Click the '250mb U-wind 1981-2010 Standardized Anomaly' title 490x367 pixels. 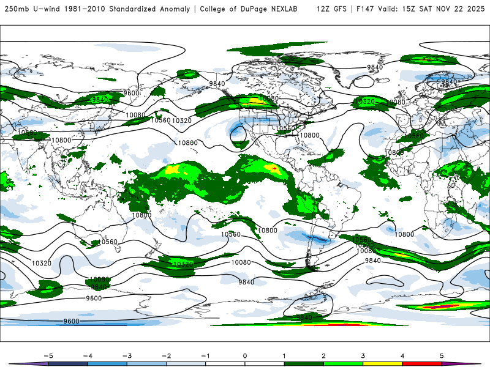97,9
